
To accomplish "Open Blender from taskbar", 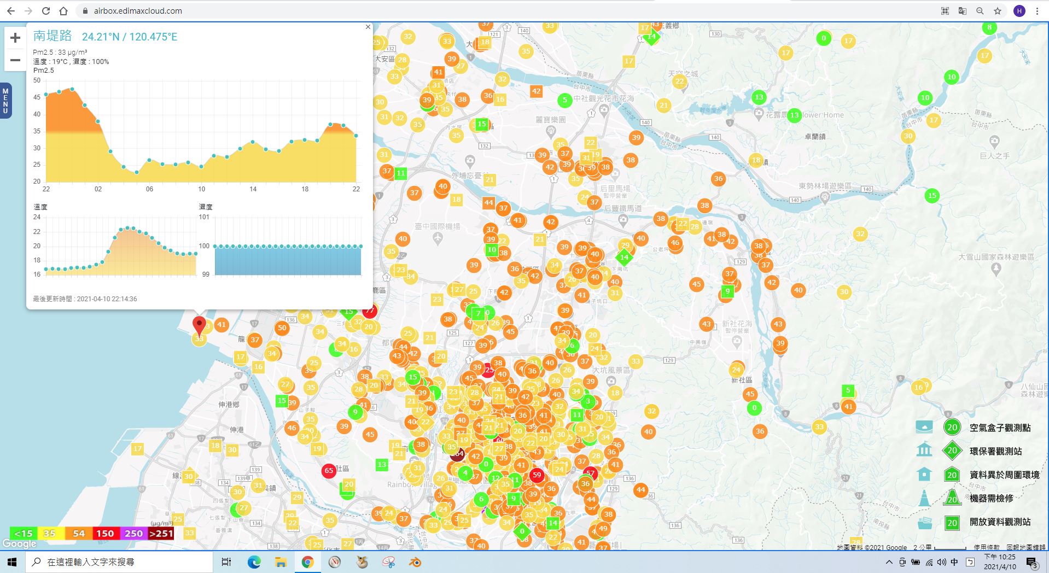I will coord(415,562).
